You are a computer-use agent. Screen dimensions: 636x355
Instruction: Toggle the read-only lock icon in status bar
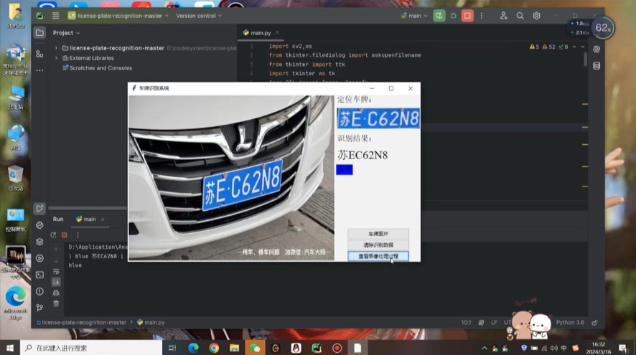[x=594, y=323]
